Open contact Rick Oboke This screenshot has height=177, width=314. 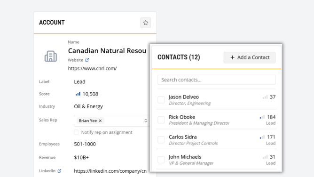tap(182, 117)
